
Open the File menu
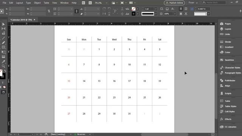4,3
